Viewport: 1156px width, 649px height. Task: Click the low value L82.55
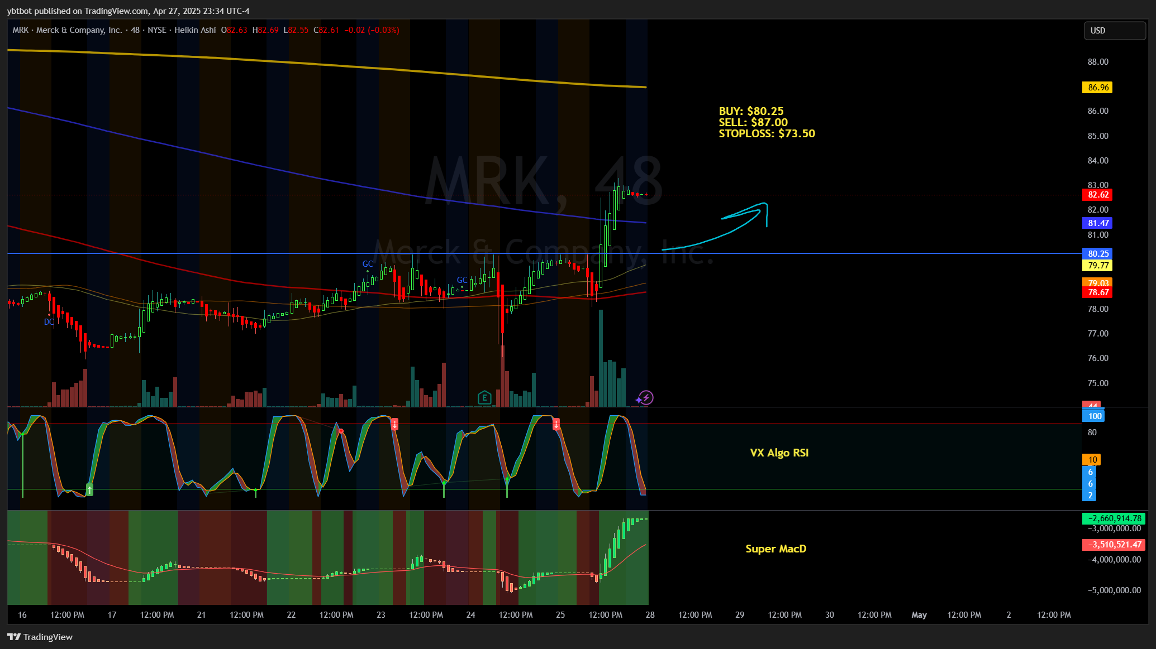click(296, 30)
